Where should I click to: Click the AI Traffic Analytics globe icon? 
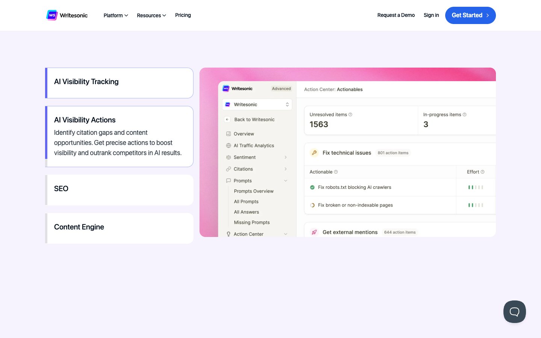pyautogui.click(x=228, y=146)
